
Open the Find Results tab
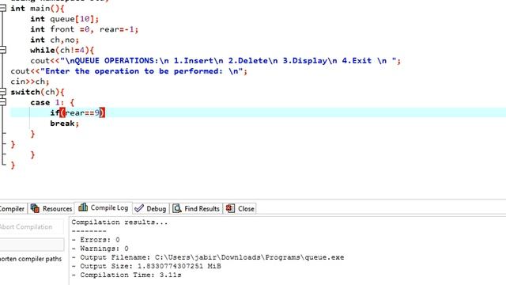(196, 209)
